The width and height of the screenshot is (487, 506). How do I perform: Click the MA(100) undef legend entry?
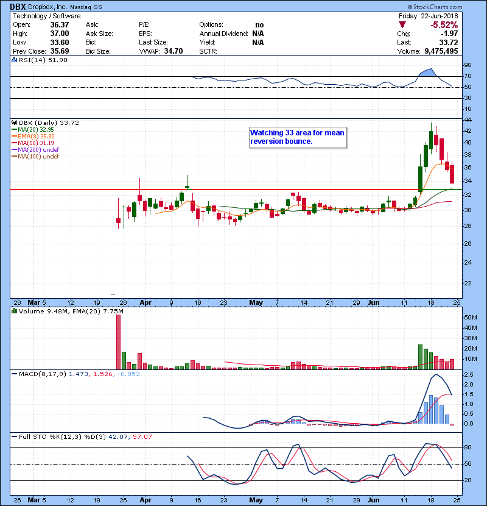35,157
